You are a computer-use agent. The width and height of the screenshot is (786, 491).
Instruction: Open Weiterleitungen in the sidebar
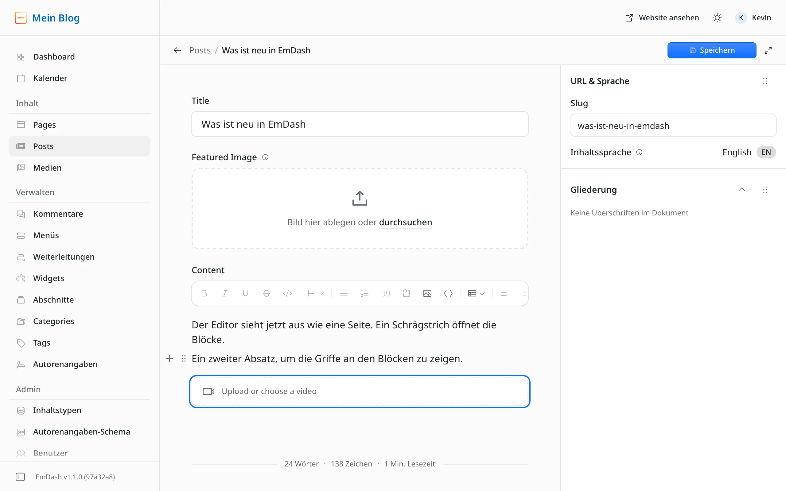[x=80, y=257]
